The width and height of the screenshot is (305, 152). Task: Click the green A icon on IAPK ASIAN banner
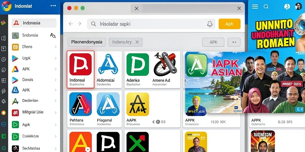[197, 65]
